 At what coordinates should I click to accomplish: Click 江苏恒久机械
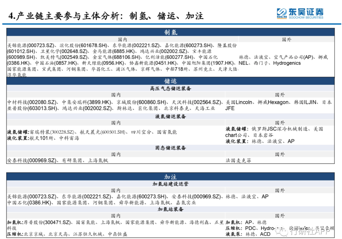87,234
